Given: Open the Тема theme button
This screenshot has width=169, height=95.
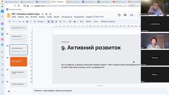Looking at the screenshot, I should [96, 21].
